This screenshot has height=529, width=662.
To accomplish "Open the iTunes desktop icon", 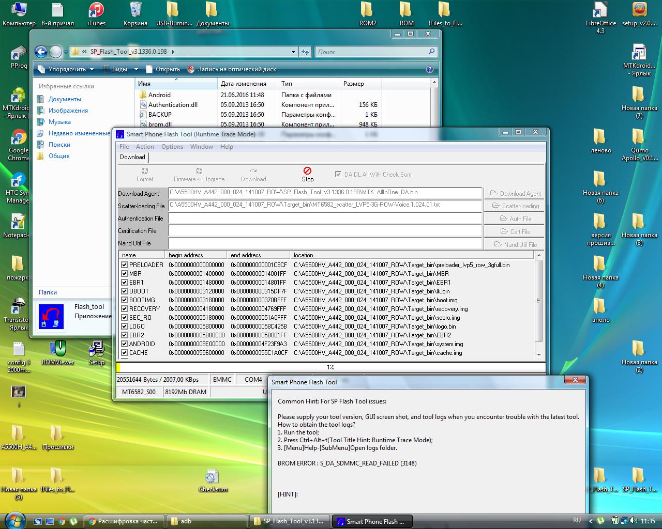I will click(x=96, y=10).
